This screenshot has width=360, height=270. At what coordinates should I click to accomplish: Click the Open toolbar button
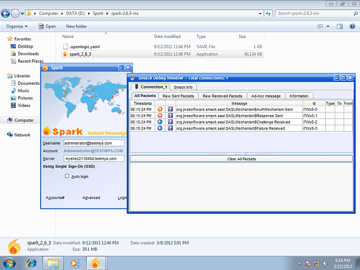point(47,26)
